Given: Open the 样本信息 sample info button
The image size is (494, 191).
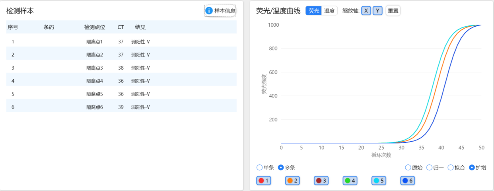Looking at the screenshot, I should click(x=220, y=11).
